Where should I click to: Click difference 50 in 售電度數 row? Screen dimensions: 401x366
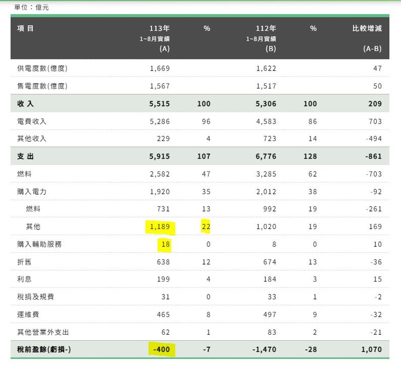coord(377,86)
